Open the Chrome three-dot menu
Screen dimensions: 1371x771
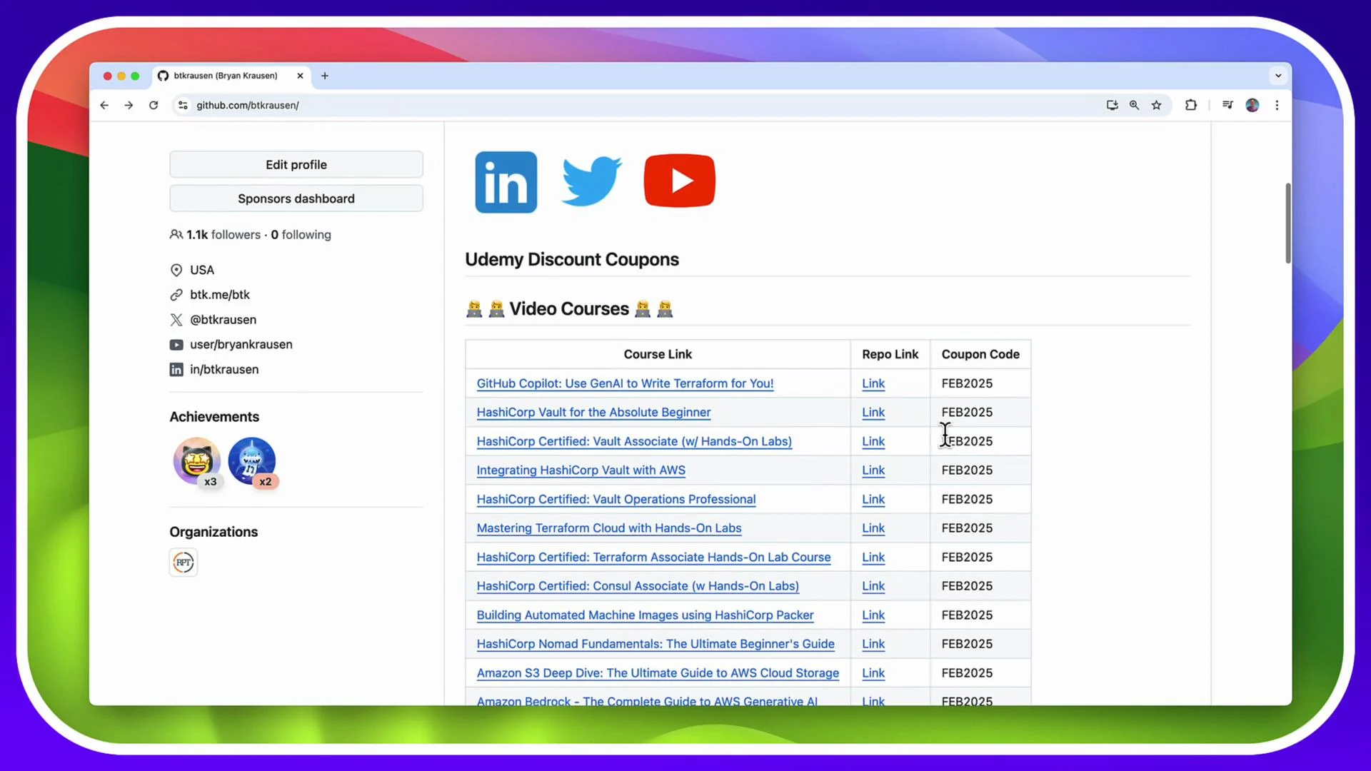point(1277,105)
